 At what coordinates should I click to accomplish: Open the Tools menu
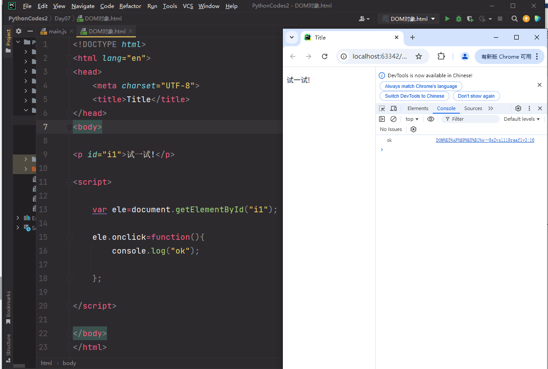pos(170,6)
